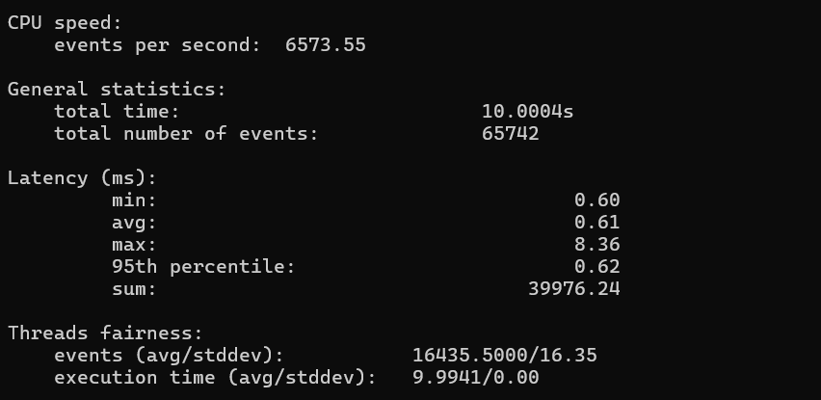This screenshot has height=400, width=821.
Task: Click the "95th percentile:" label
Action: [x=202, y=266]
